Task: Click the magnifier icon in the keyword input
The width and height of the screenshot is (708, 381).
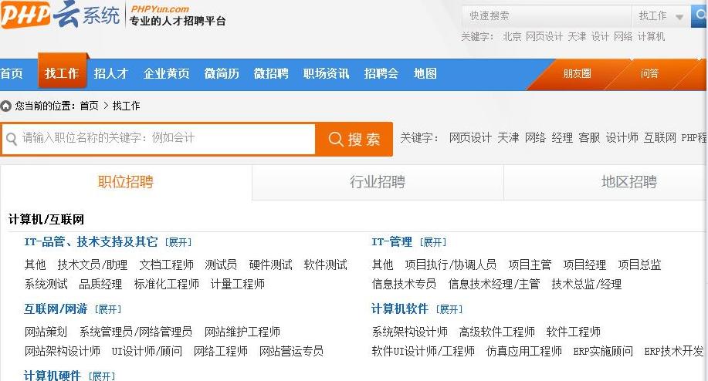Action: [x=12, y=139]
